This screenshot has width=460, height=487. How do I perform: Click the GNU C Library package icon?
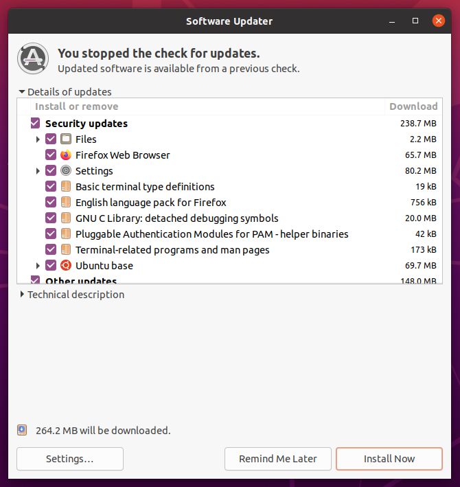[66, 218]
